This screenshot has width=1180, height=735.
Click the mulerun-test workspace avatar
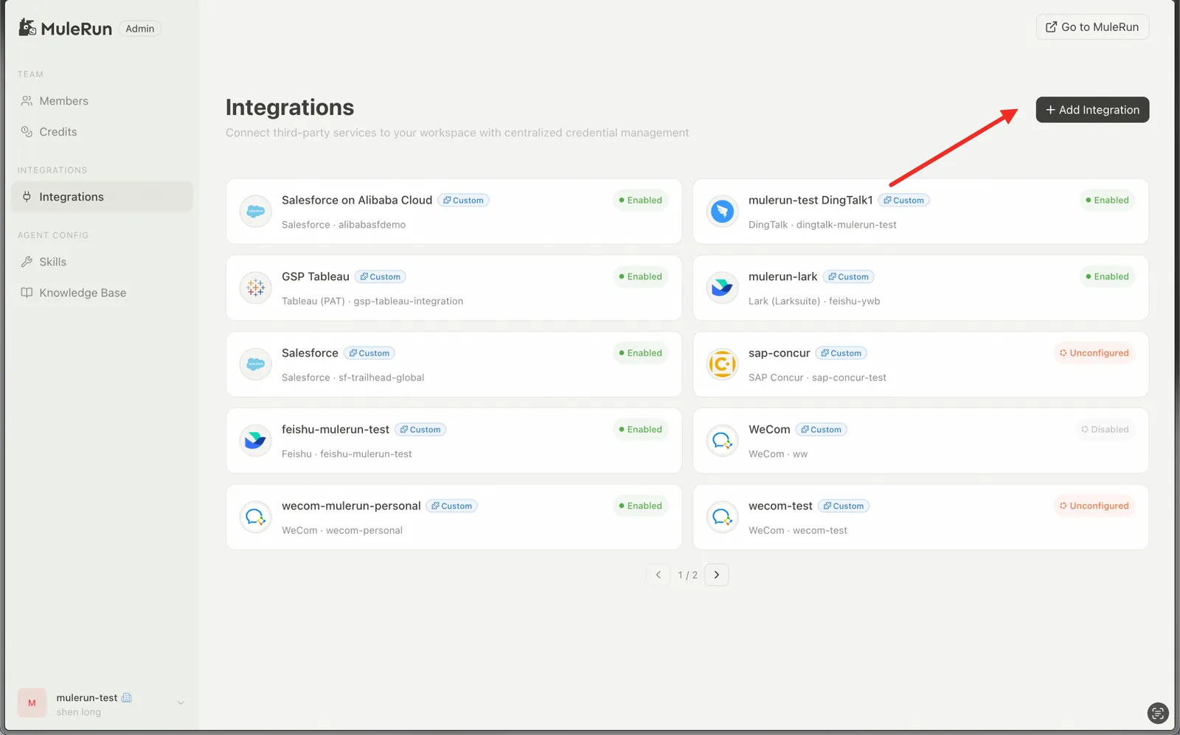[x=32, y=703]
